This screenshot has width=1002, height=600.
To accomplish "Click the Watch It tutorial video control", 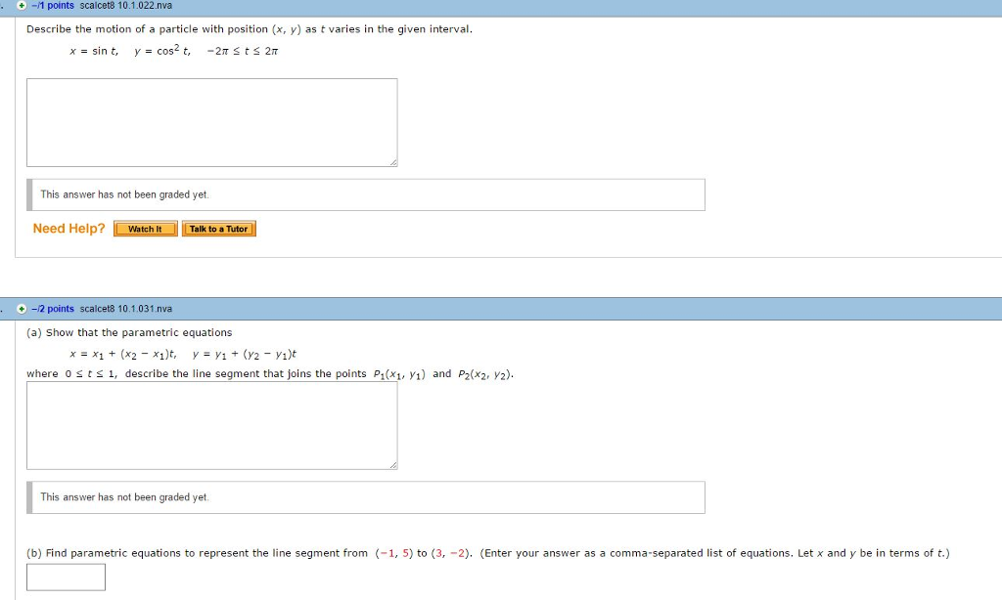I will pyautogui.click(x=145, y=228).
